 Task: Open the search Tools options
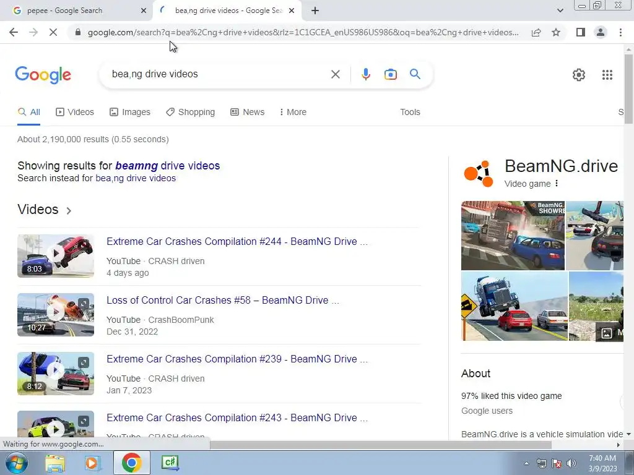point(410,113)
